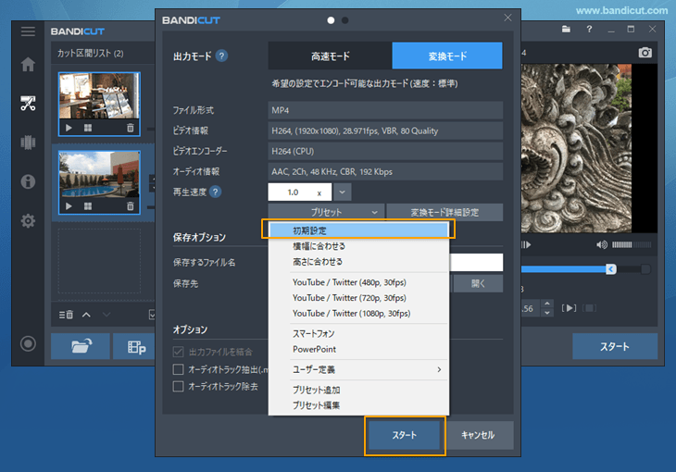Select the default preset 初期設定

point(358,230)
